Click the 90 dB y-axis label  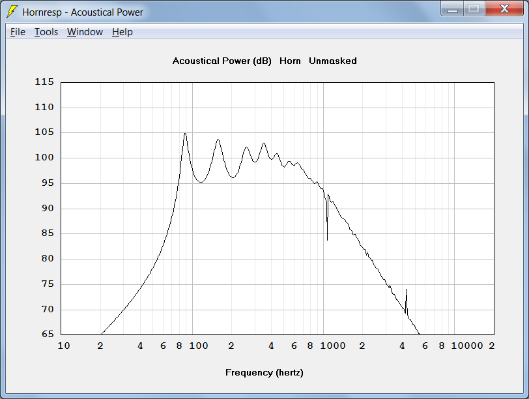[x=48, y=208]
